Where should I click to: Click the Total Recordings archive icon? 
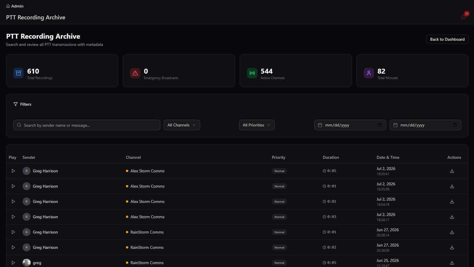click(x=18, y=73)
